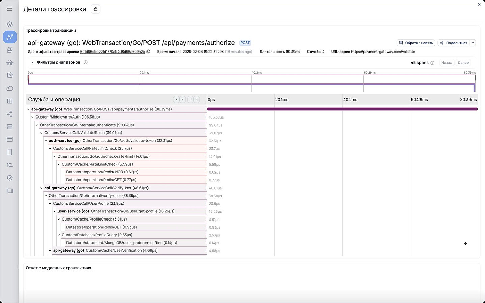
Task: Click the share icon beside the page title
Action: (x=96, y=9)
